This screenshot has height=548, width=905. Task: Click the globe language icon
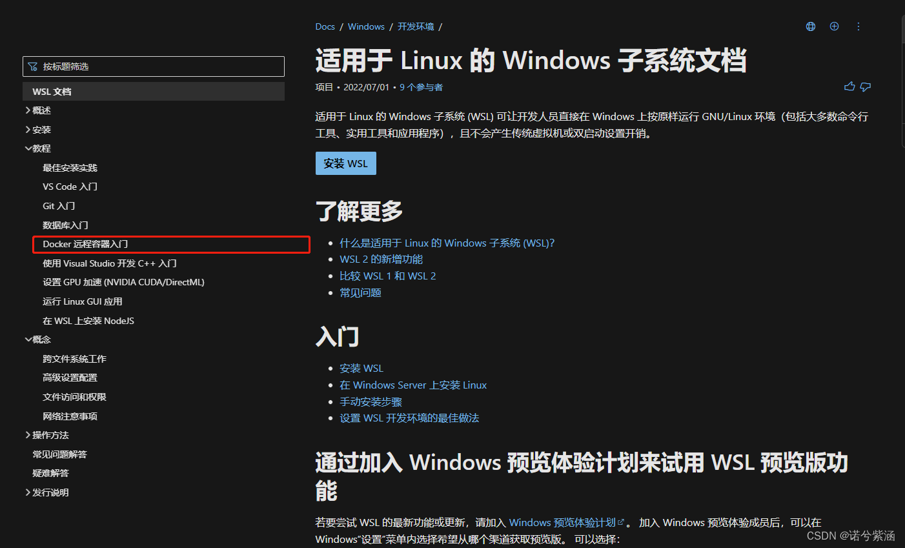[x=811, y=26]
